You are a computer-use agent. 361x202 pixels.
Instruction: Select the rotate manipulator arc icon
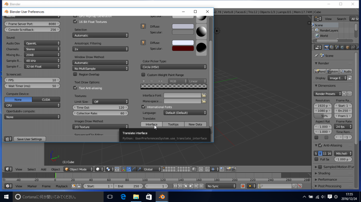pos(134,169)
